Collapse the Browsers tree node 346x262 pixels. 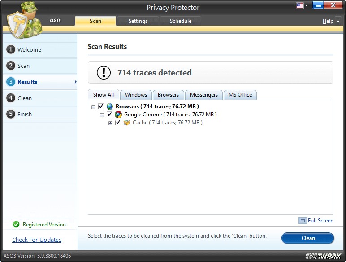(x=93, y=107)
